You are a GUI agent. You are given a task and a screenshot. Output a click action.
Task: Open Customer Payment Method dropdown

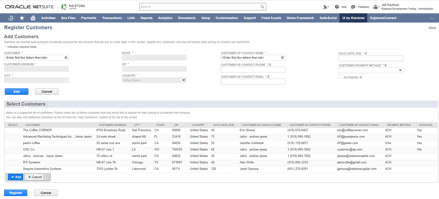[400, 70]
